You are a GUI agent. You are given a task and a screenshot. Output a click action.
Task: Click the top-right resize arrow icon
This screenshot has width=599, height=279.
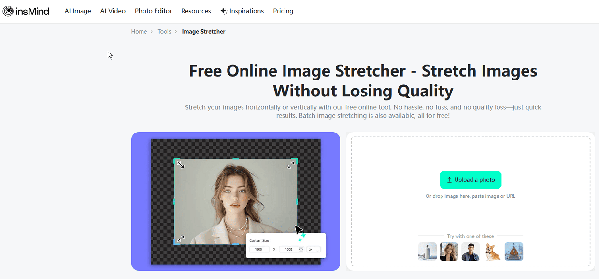tap(291, 164)
